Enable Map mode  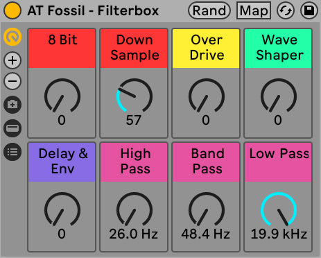coord(254,10)
